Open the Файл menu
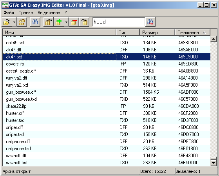This screenshot has width=219, height=176. pos(9,13)
